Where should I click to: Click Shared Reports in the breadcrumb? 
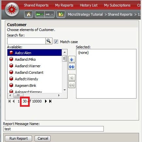click(120, 14)
